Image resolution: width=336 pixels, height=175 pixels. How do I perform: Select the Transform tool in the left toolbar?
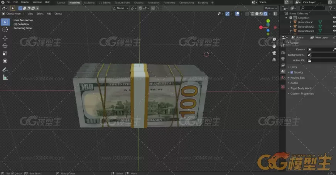(x=5, y=61)
